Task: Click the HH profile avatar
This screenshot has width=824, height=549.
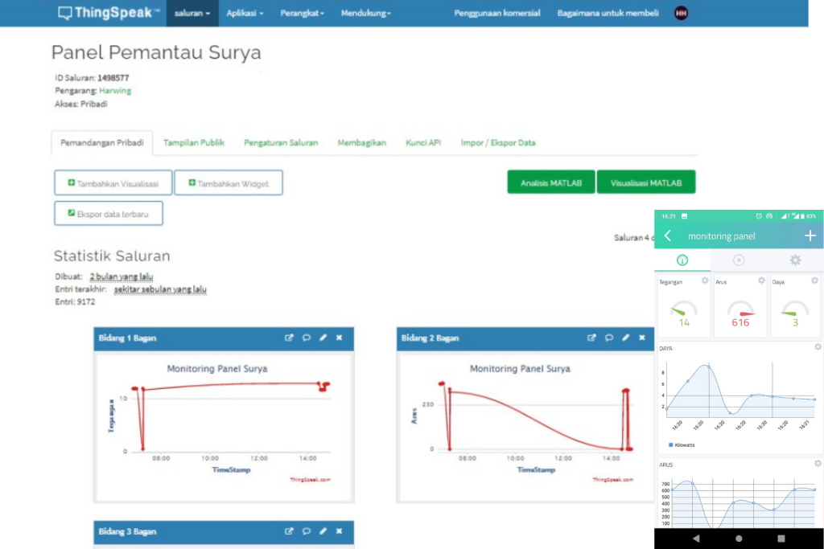Action: (681, 13)
